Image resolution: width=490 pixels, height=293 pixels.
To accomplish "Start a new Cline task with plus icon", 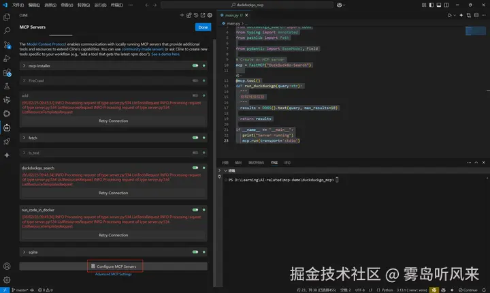I will (x=182, y=15).
